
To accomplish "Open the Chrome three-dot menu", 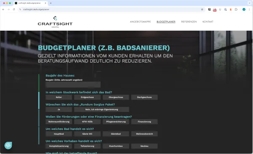I will [x=249, y=10].
